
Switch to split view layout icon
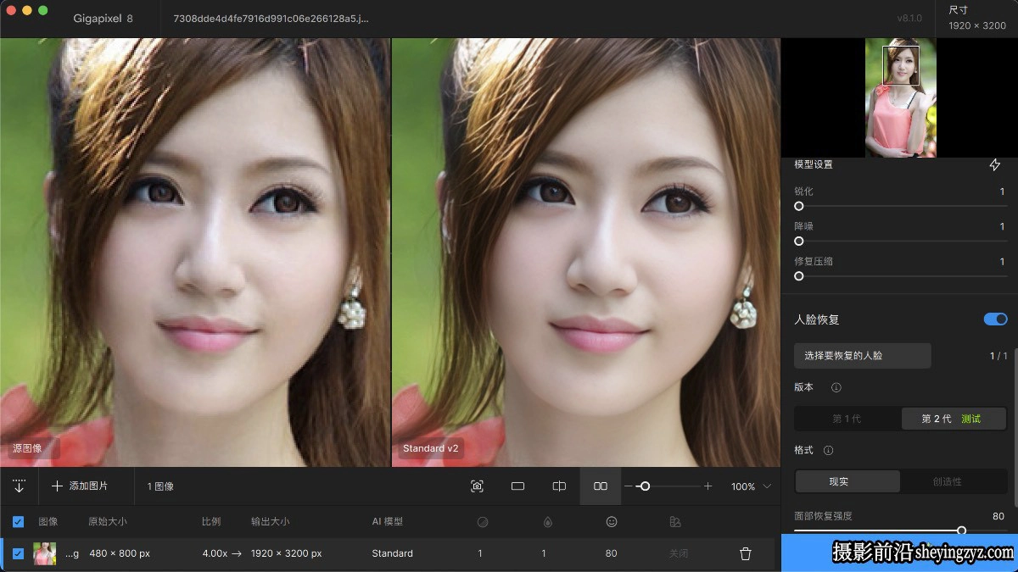559,486
